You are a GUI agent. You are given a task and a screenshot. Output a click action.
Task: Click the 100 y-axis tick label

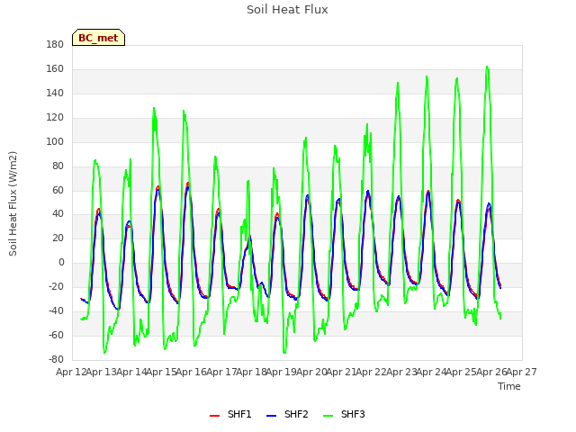pos(55,142)
